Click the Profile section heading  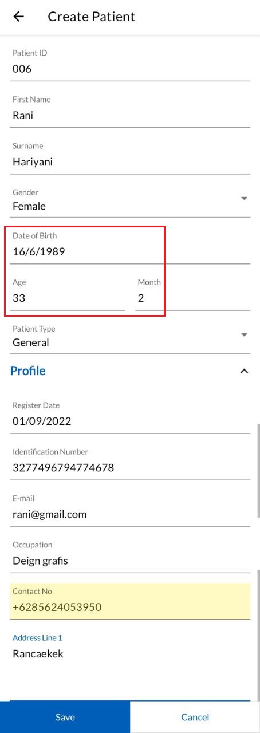[28, 371]
